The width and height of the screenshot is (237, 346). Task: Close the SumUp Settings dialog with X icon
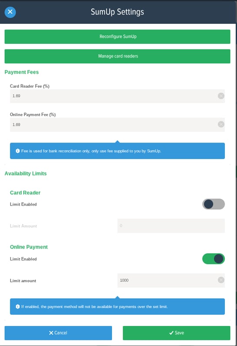point(10,12)
